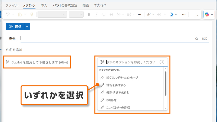
Task: Click the recipient address input field
Action: click(x=107, y=38)
